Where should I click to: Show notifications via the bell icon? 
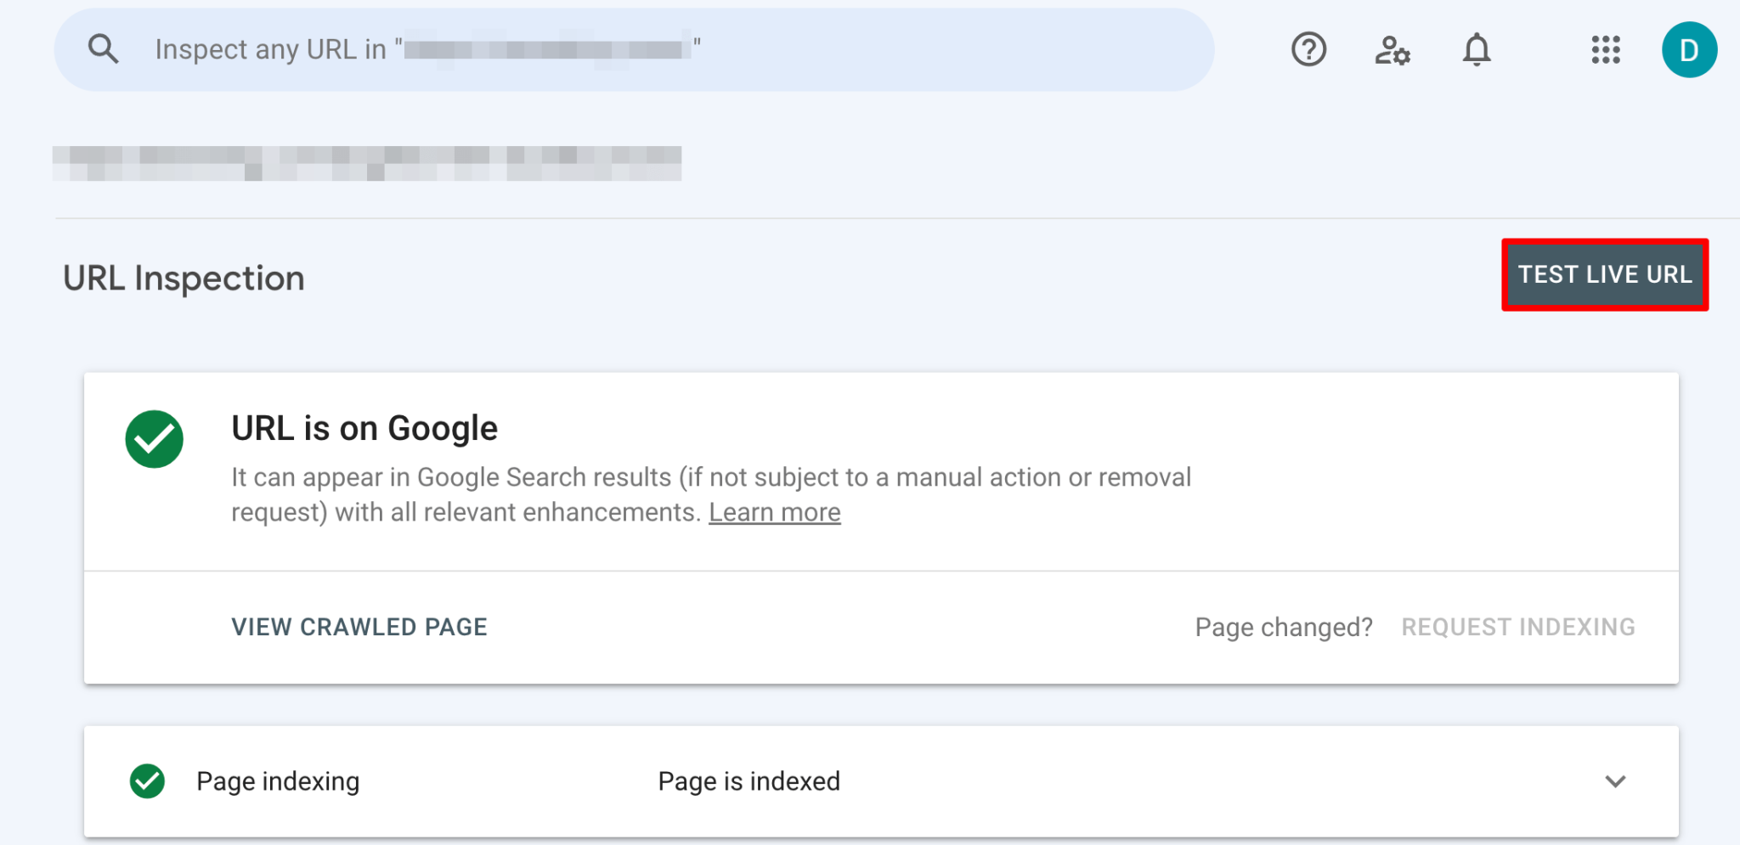[1477, 49]
